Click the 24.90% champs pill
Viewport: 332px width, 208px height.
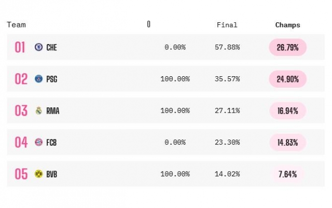point(288,79)
